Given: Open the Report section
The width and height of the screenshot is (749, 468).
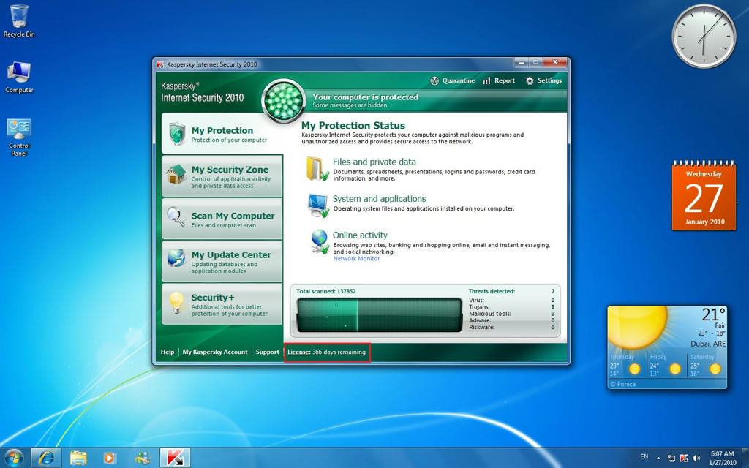Looking at the screenshot, I should click(x=499, y=80).
